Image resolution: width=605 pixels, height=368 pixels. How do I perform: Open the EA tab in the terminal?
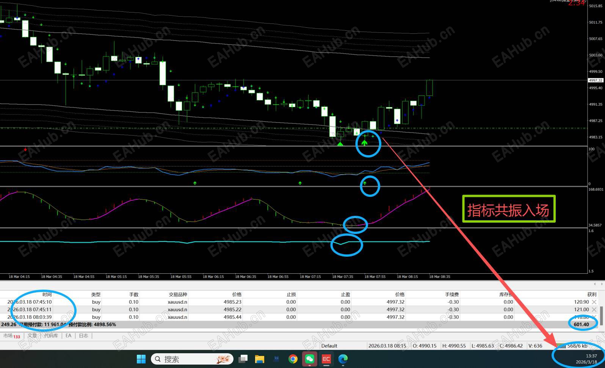[68, 335]
